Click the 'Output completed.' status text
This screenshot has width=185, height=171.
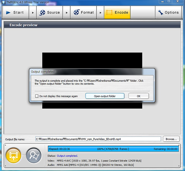(67, 156)
